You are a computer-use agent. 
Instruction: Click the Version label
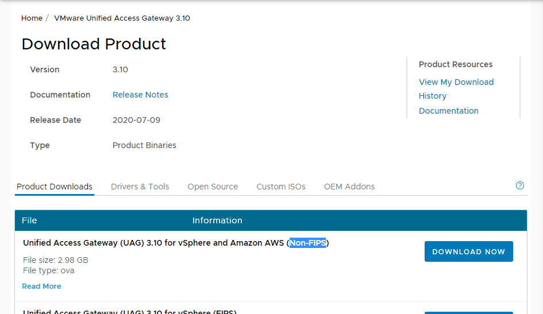click(x=45, y=69)
